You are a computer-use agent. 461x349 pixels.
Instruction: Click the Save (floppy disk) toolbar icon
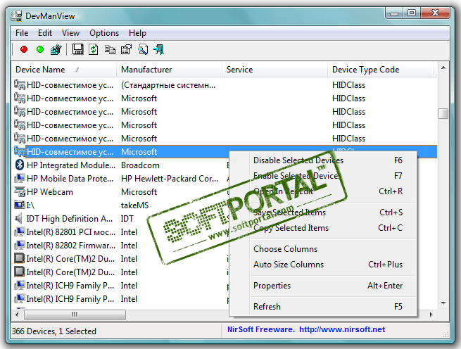[77, 49]
